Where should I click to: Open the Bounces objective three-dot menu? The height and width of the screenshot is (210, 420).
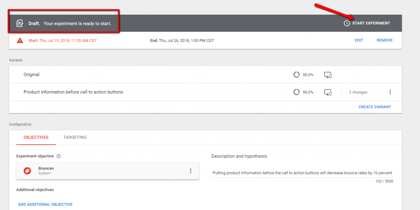(190, 171)
